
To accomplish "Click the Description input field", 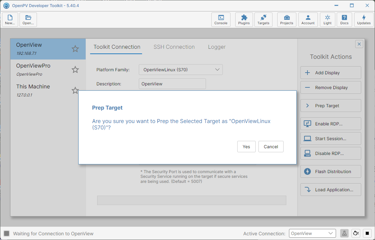I will 172,84.
